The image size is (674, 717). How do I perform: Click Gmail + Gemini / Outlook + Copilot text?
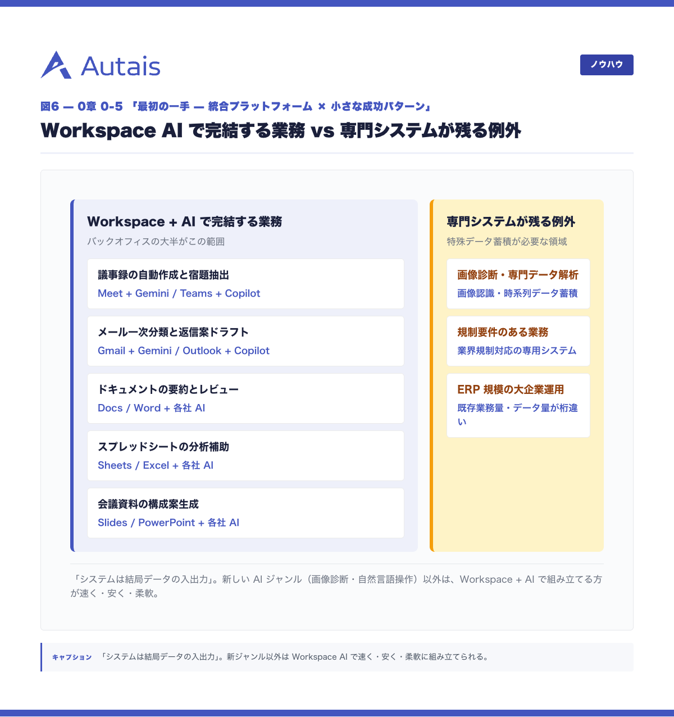[x=184, y=351]
